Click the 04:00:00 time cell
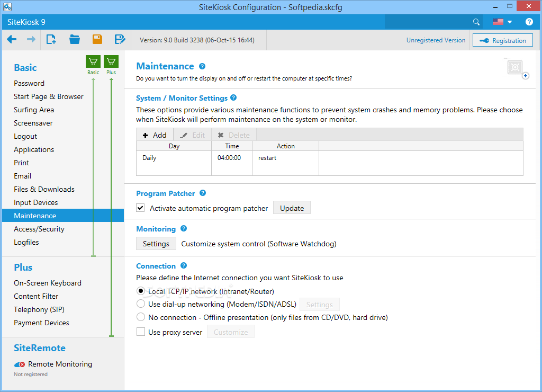542x392 pixels. [x=229, y=158]
